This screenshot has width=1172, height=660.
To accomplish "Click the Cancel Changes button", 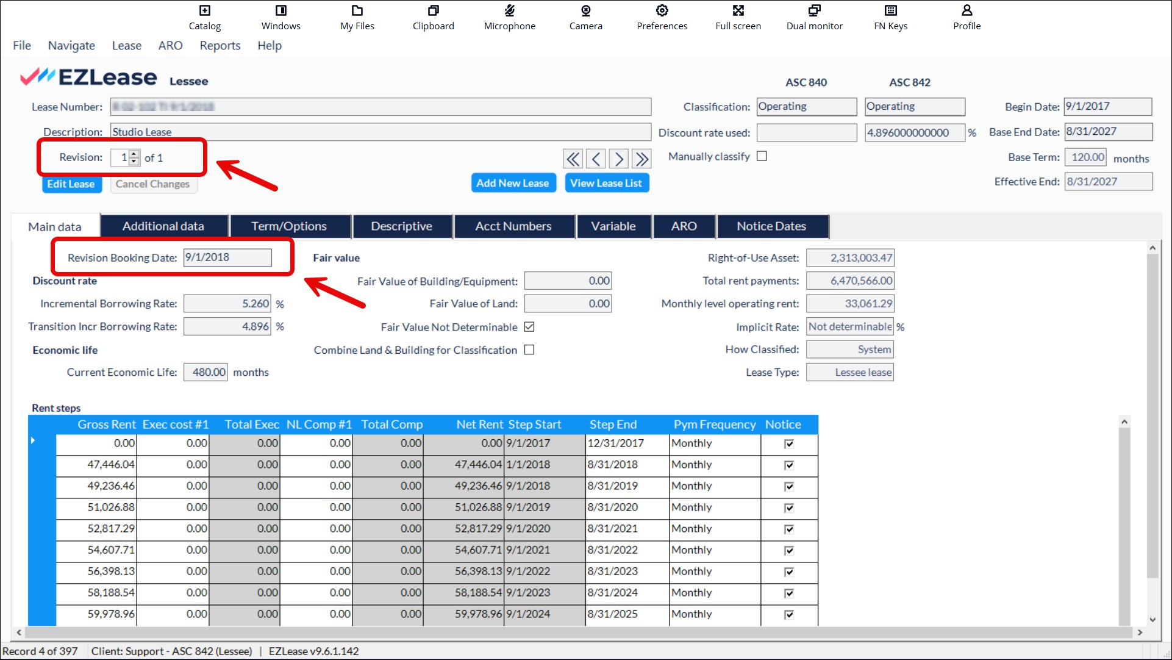I will 152,184.
